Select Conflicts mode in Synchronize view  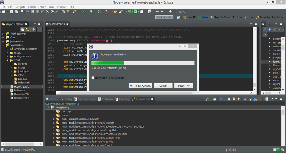point(259,99)
